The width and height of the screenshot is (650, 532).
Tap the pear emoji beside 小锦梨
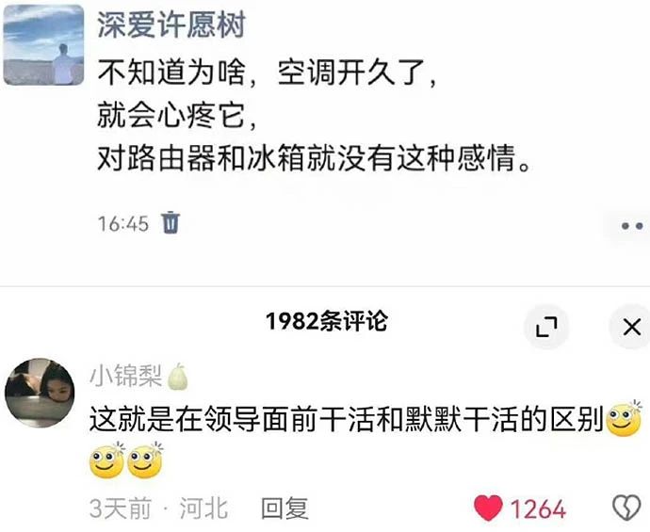tap(177, 377)
